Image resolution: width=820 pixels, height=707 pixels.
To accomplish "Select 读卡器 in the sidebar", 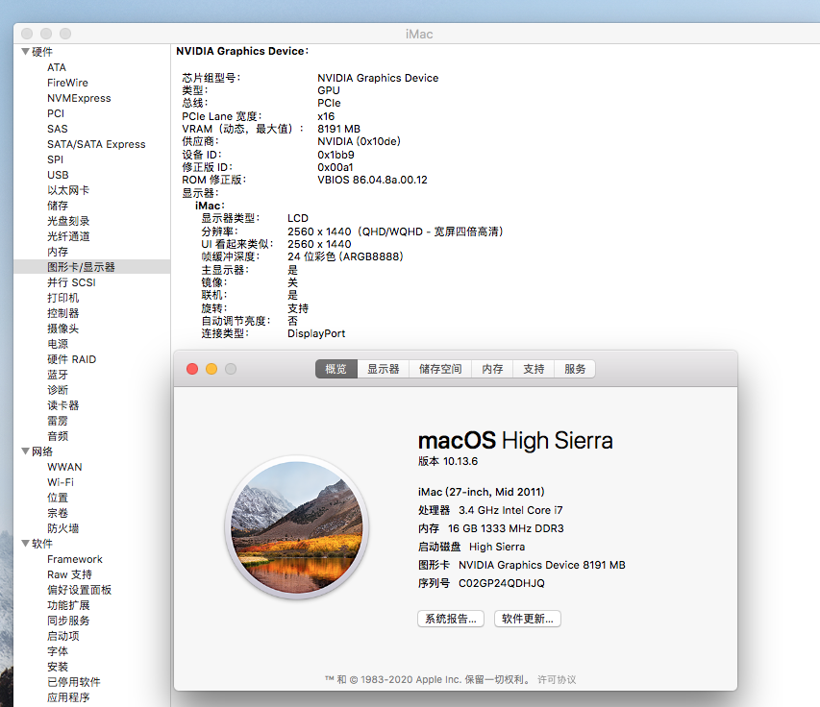I will (x=62, y=405).
